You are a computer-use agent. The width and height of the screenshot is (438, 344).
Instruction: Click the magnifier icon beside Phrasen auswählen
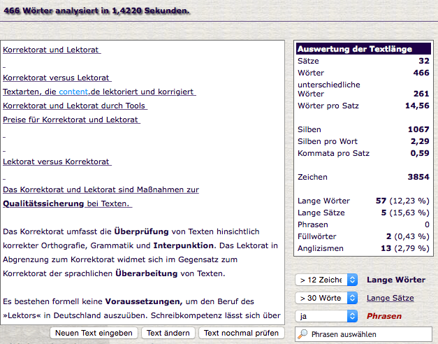pyautogui.click(x=302, y=335)
